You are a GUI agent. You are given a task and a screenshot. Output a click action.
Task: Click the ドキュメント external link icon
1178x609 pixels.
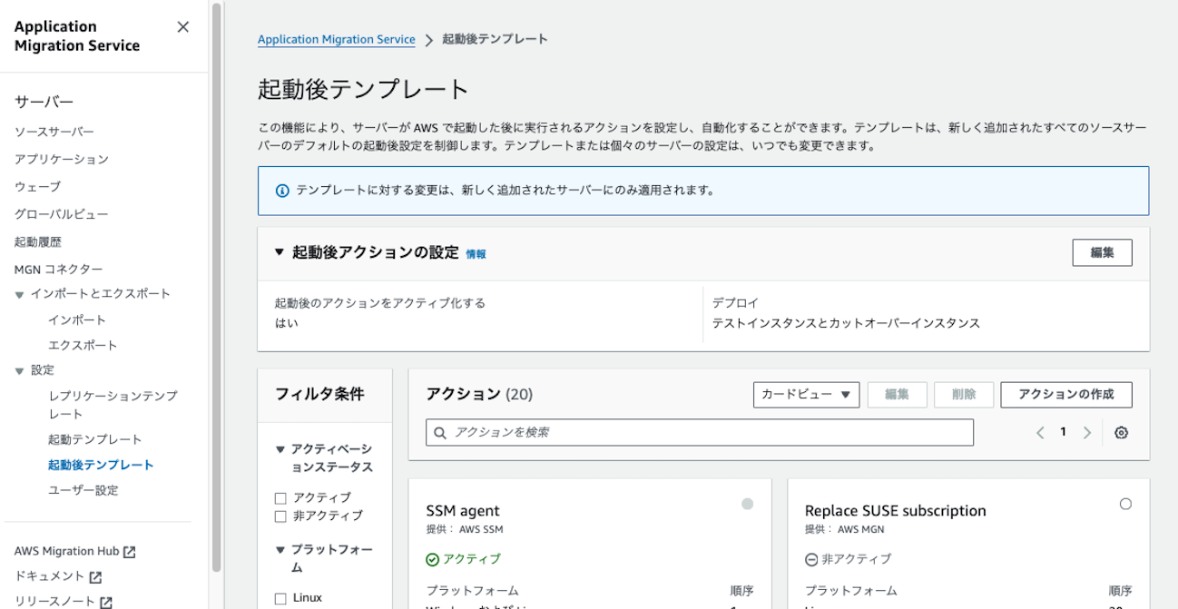point(95,577)
